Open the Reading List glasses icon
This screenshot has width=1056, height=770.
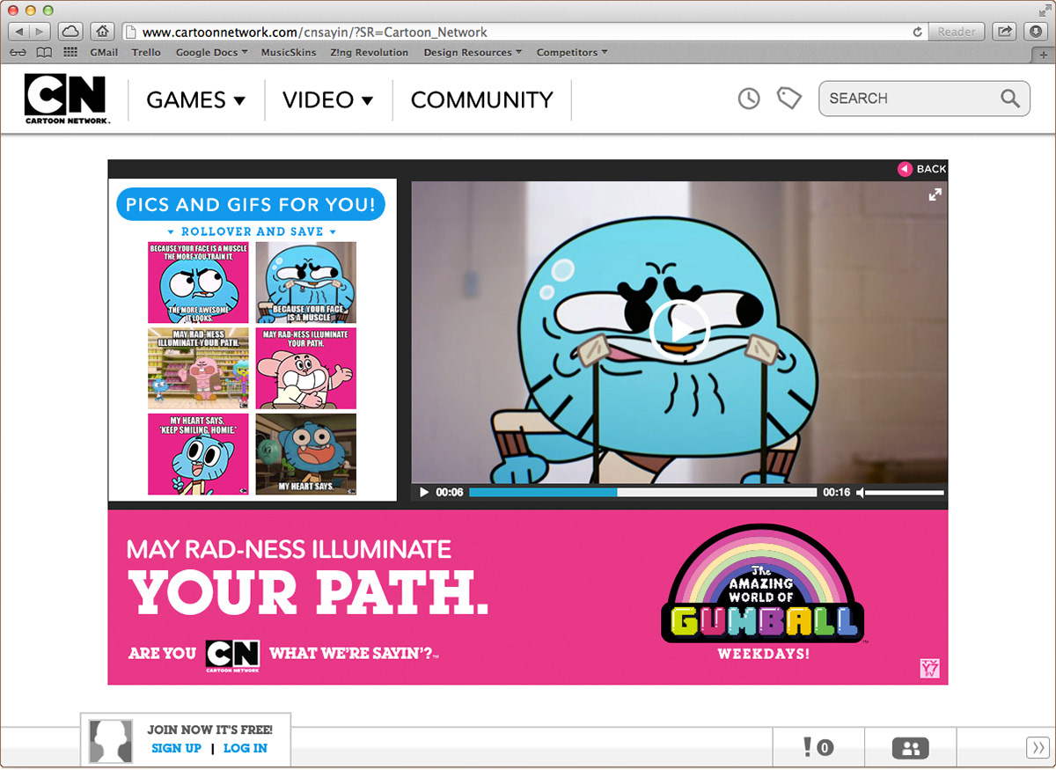[18, 53]
